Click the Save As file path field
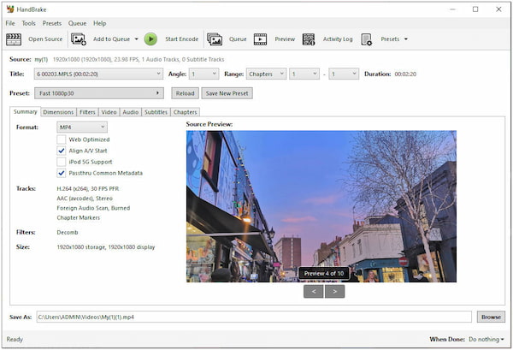This screenshot has height=350, width=513. click(x=252, y=317)
